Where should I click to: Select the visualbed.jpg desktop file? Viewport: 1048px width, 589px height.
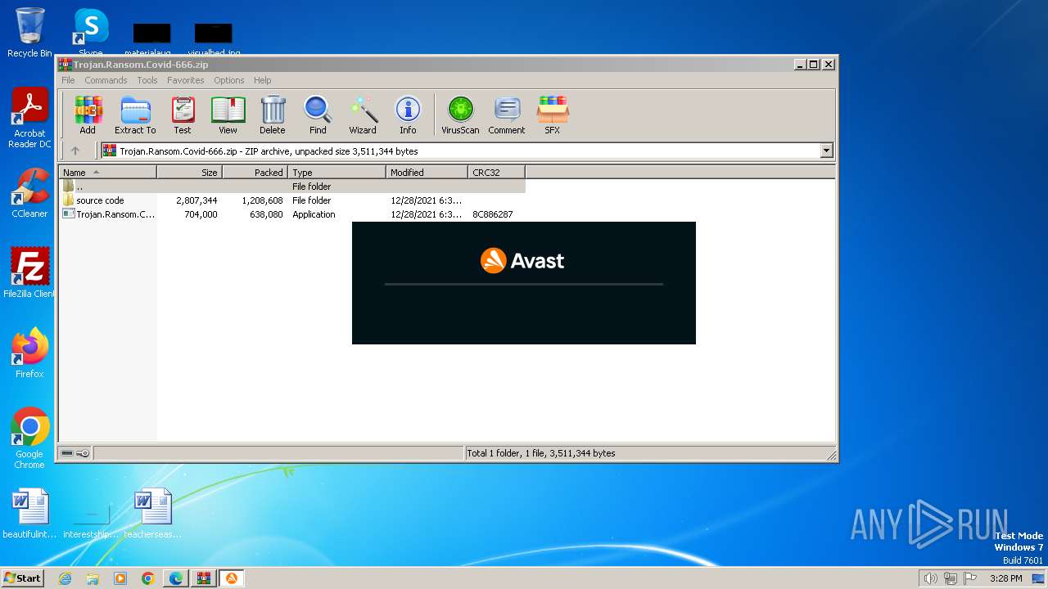coord(214,40)
